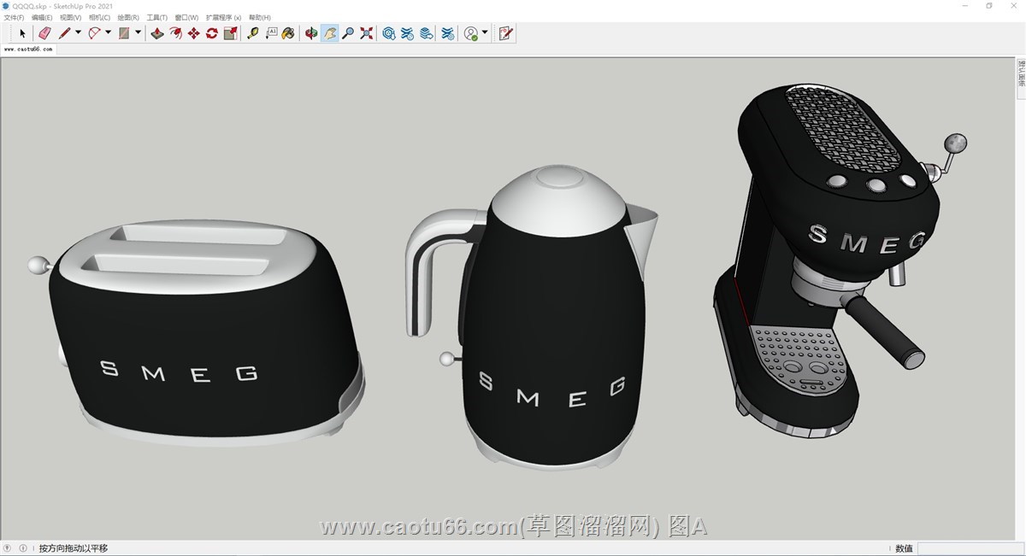1026x556 pixels.
Task: Open the 相机(C) menu
Action: click(99, 17)
